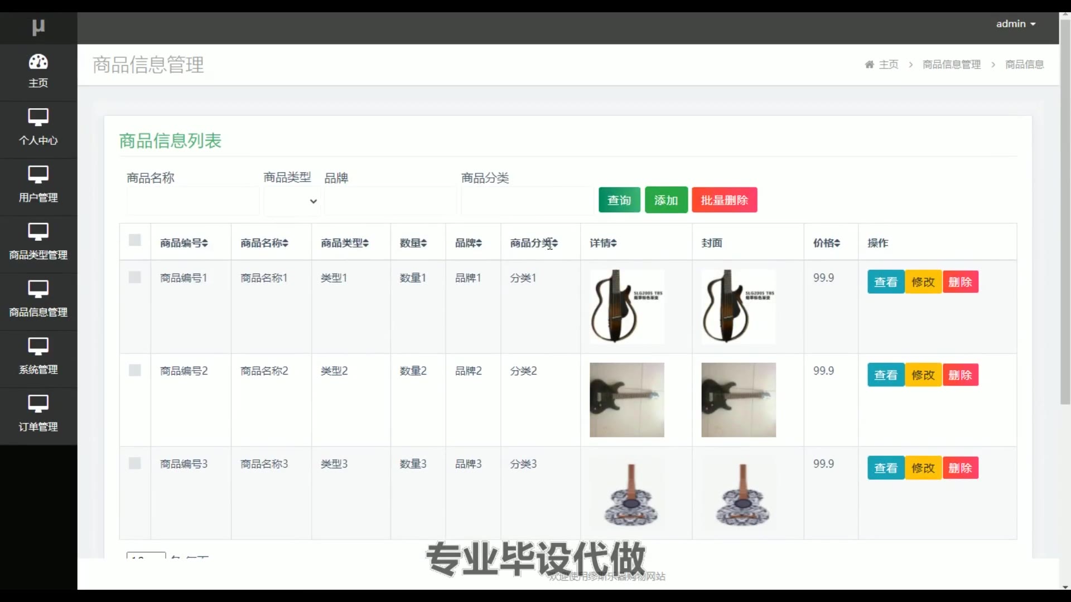Image resolution: width=1071 pixels, height=602 pixels.
Task: Open the 商品类型 filter dropdown
Action: click(292, 201)
